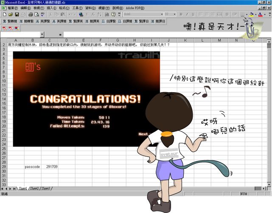Open the Fill Color dropdown arrow
Image resolution: width=272 pixels, height=213 pixels.
click(255, 14)
